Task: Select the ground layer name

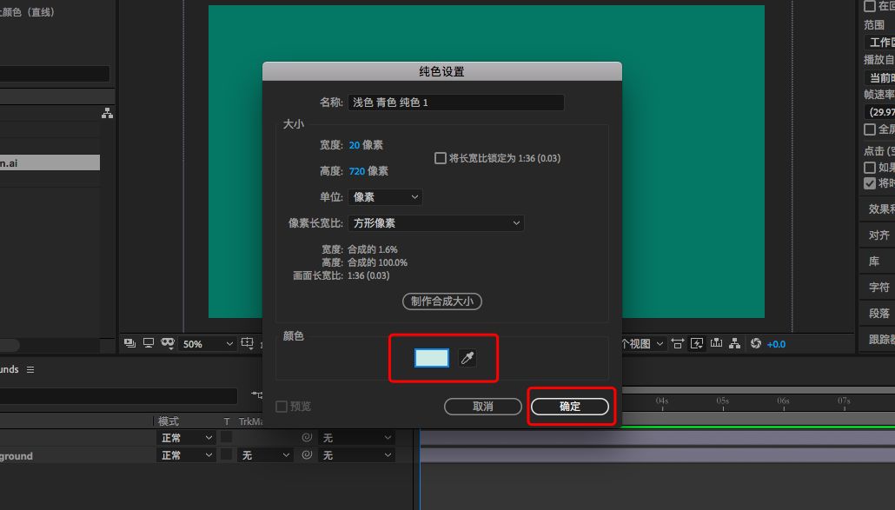Action: pos(17,456)
